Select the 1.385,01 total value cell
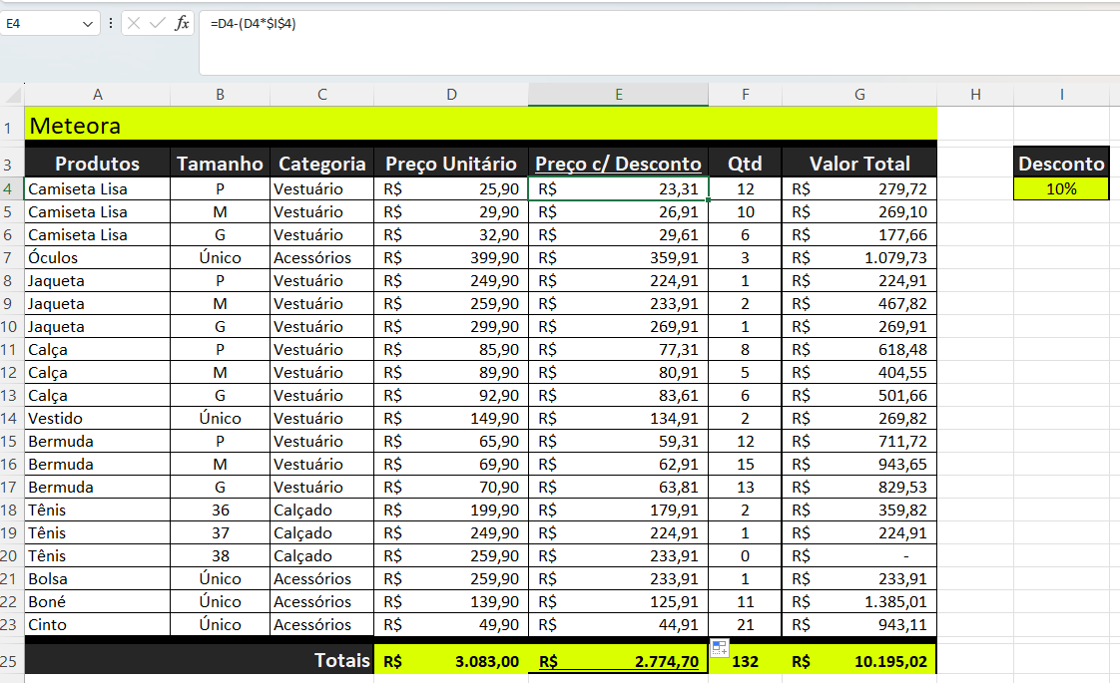 point(859,601)
